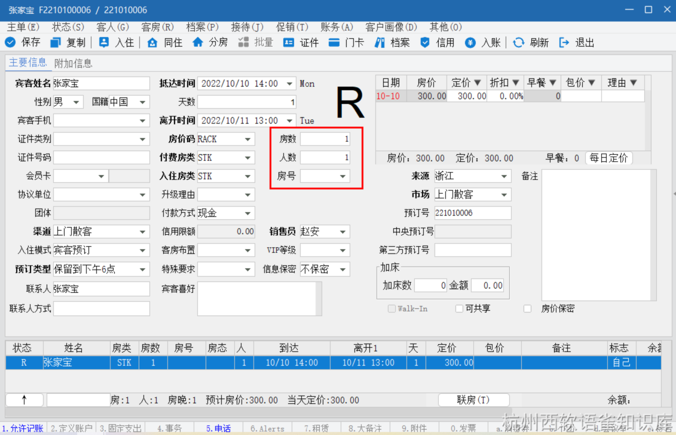The image size is (676, 435).
Task: Open the 状态(S) menu
Action: pos(68,27)
